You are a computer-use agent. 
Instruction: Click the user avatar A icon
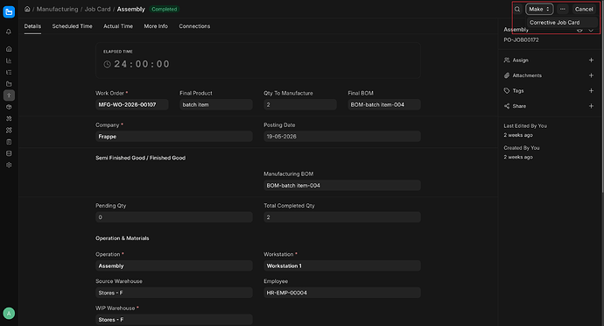[x=9, y=313]
